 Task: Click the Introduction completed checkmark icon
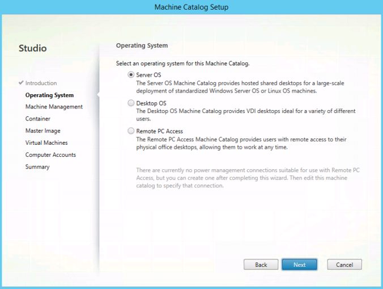(x=22, y=83)
